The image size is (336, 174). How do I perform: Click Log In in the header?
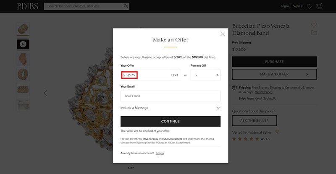(x=285, y=6)
